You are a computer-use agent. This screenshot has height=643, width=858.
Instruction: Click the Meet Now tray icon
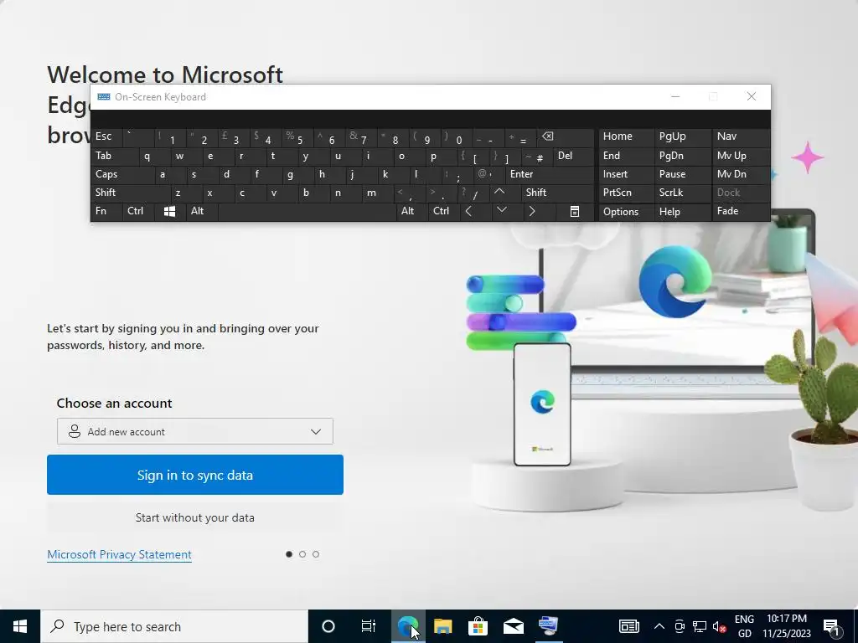pyautogui.click(x=679, y=626)
